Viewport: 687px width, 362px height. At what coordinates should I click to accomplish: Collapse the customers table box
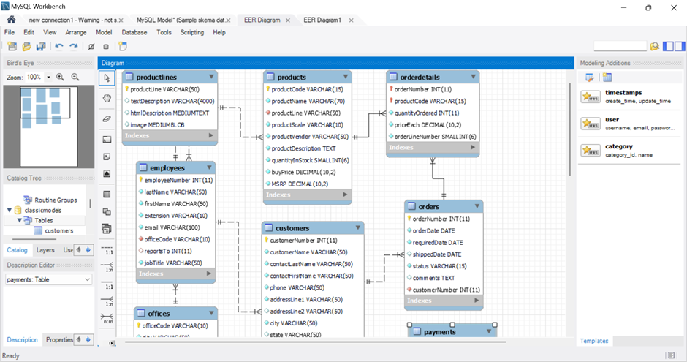coord(358,228)
